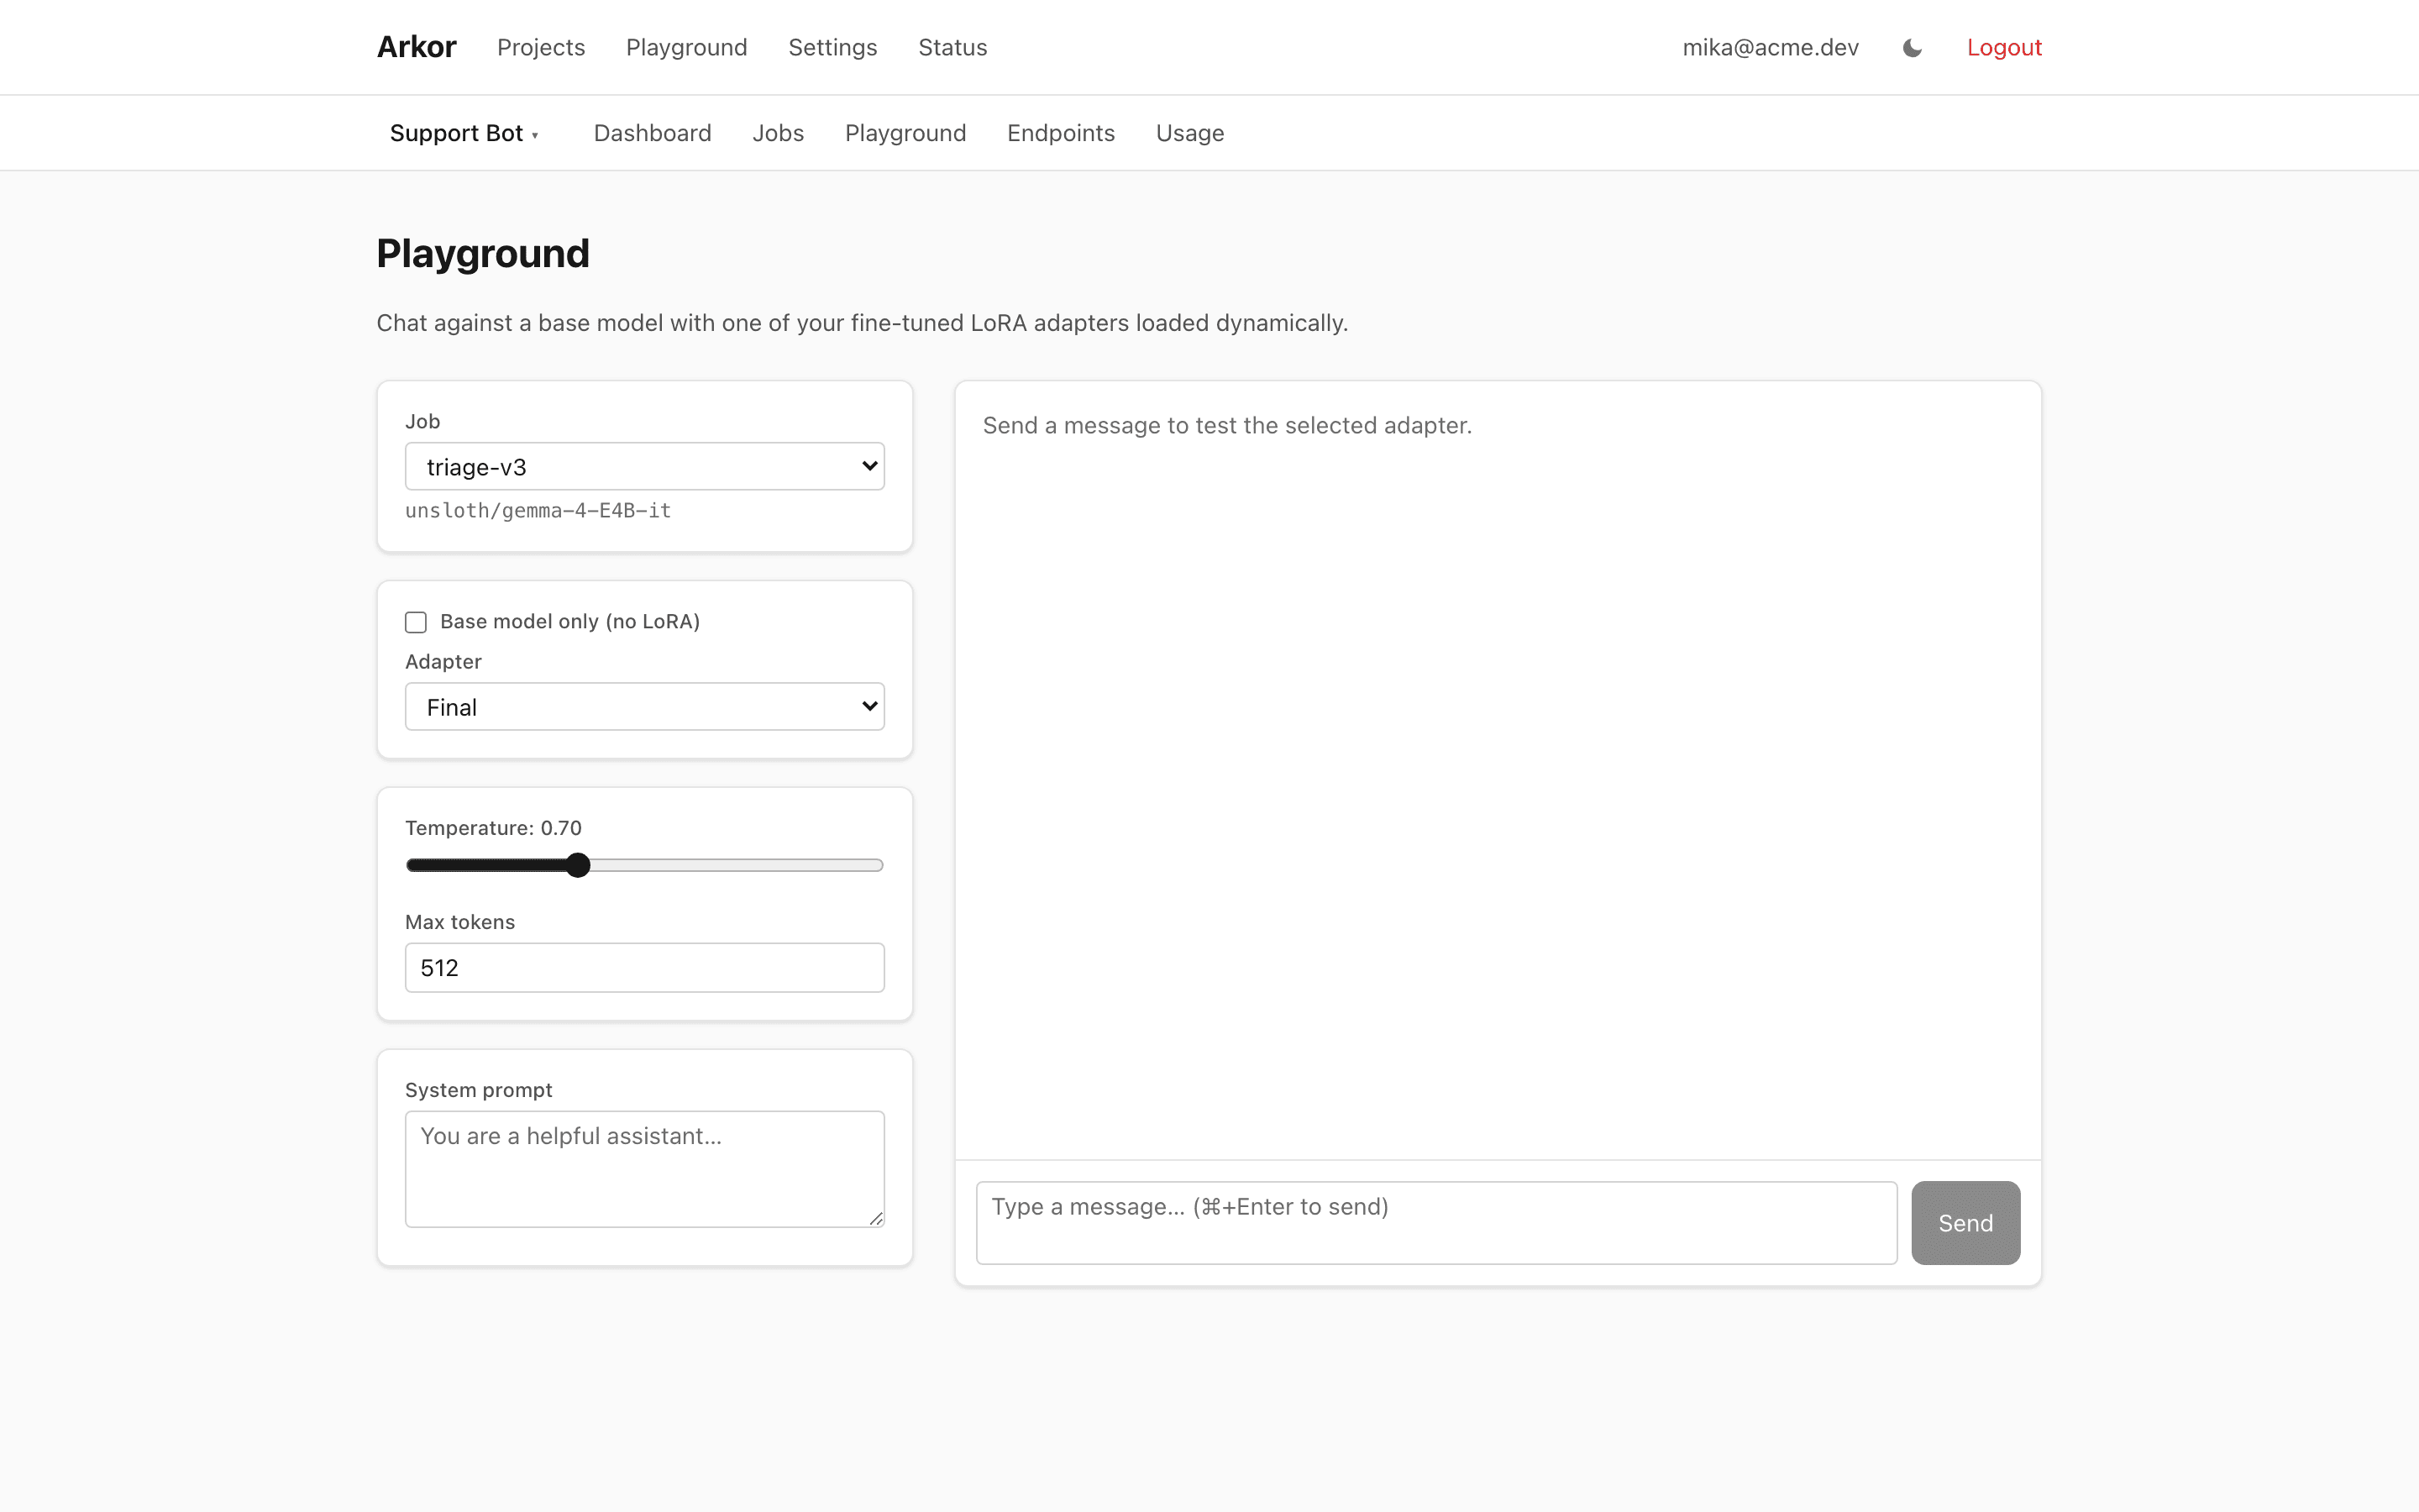
Task: Open Settings in top navigation
Action: [x=832, y=47]
